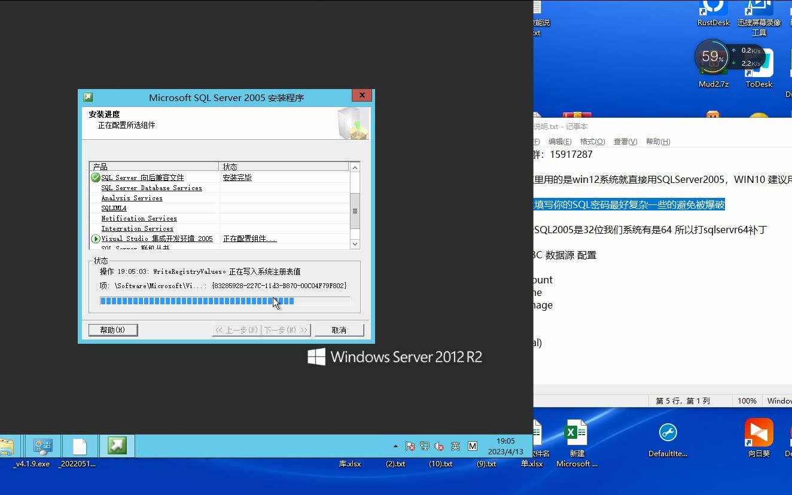Click the 15917287 number in Notepad
This screenshot has width=792, height=495.
coord(571,154)
